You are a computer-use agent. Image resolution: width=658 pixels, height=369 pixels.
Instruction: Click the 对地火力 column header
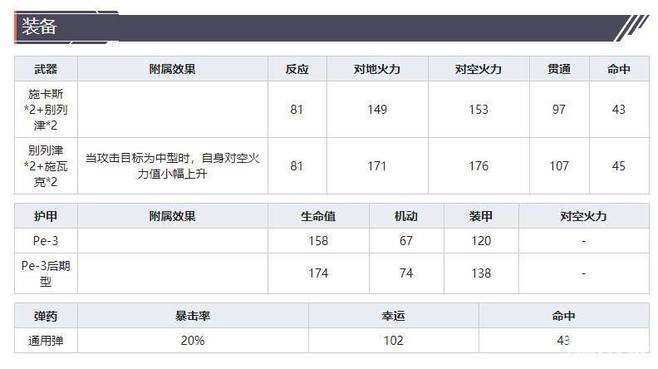[377, 69]
